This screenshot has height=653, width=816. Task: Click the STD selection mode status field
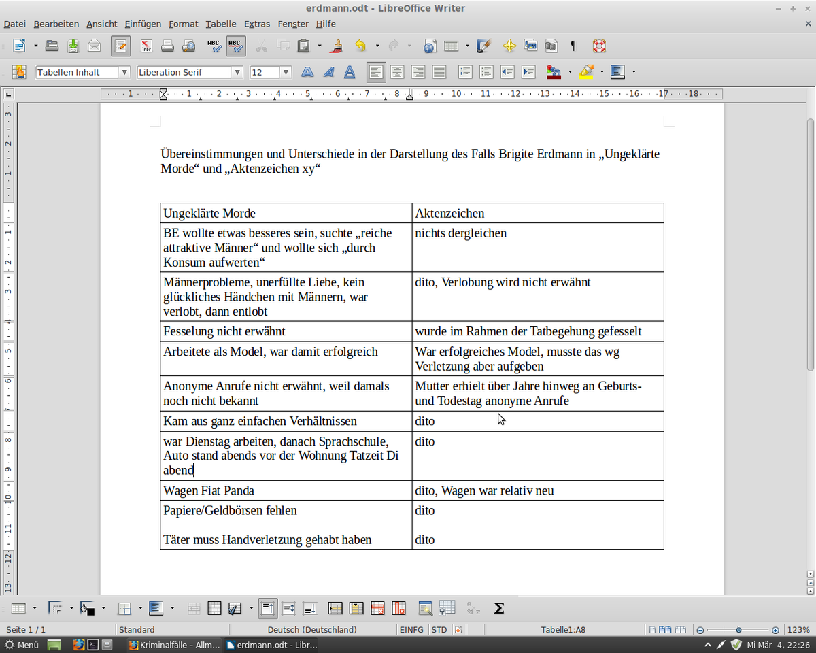(x=439, y=630)
